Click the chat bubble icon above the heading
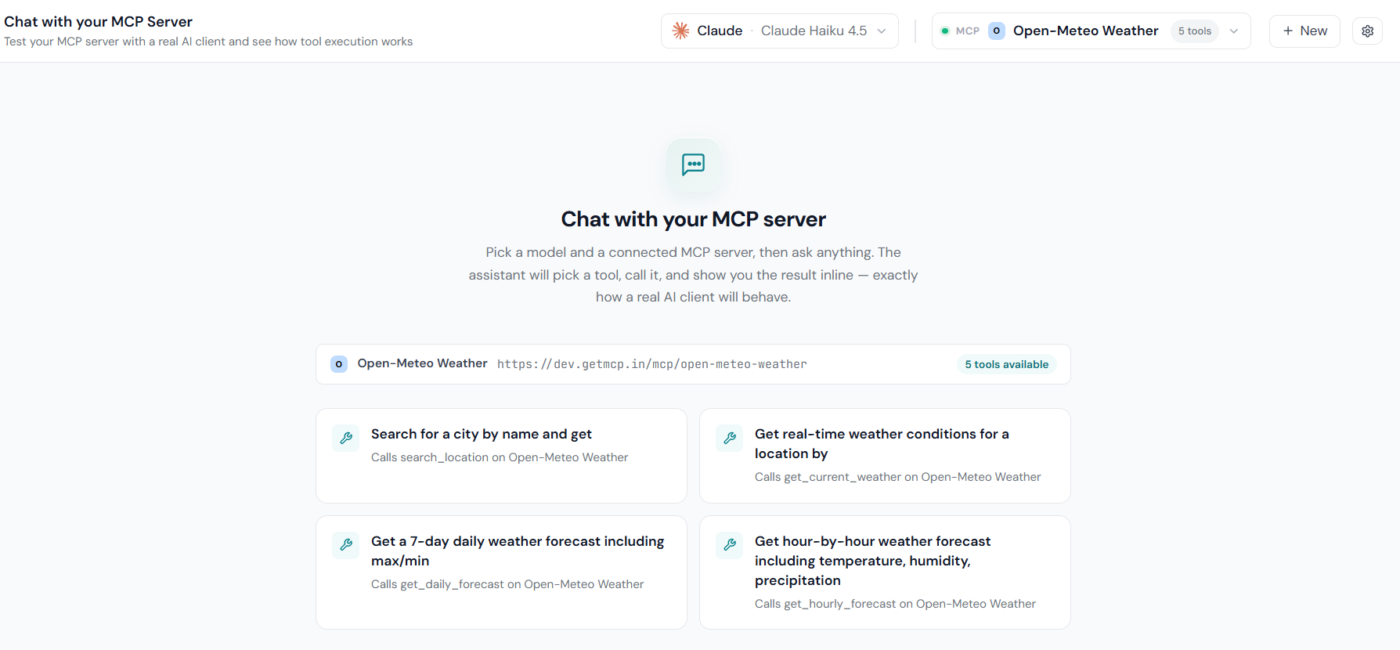 pyautogui.click(x=693, y=164)
